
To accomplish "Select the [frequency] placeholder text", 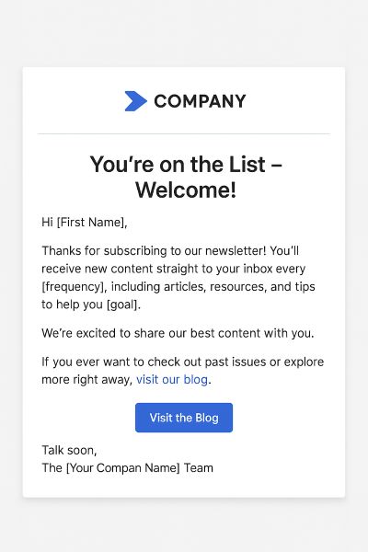I will click(74, 287).
